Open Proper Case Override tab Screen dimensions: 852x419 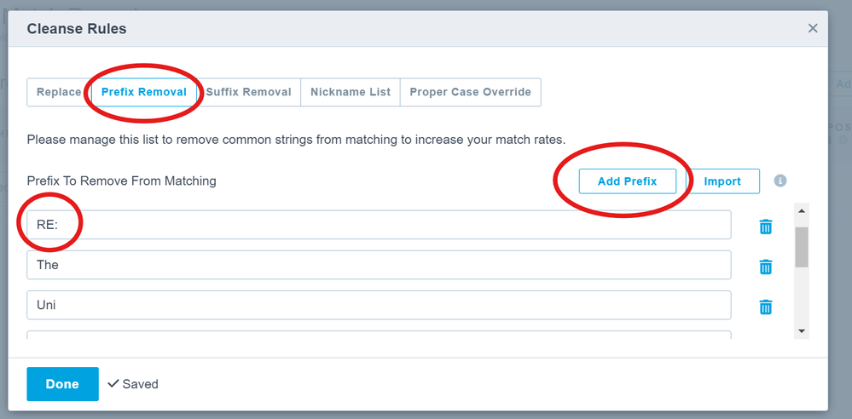coord(470,92)
